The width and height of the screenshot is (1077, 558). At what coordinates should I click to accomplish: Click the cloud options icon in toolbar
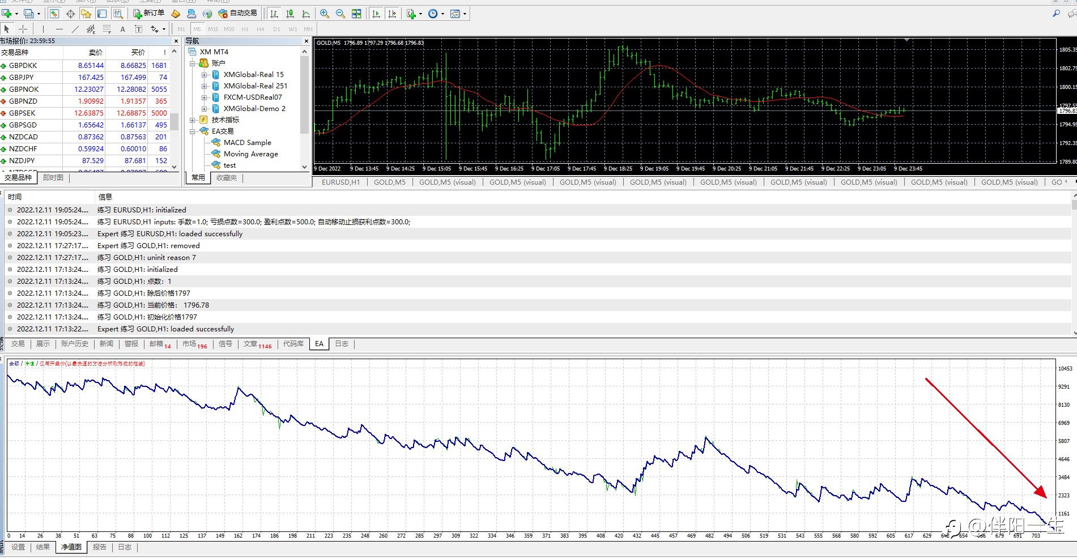(191, 14)
